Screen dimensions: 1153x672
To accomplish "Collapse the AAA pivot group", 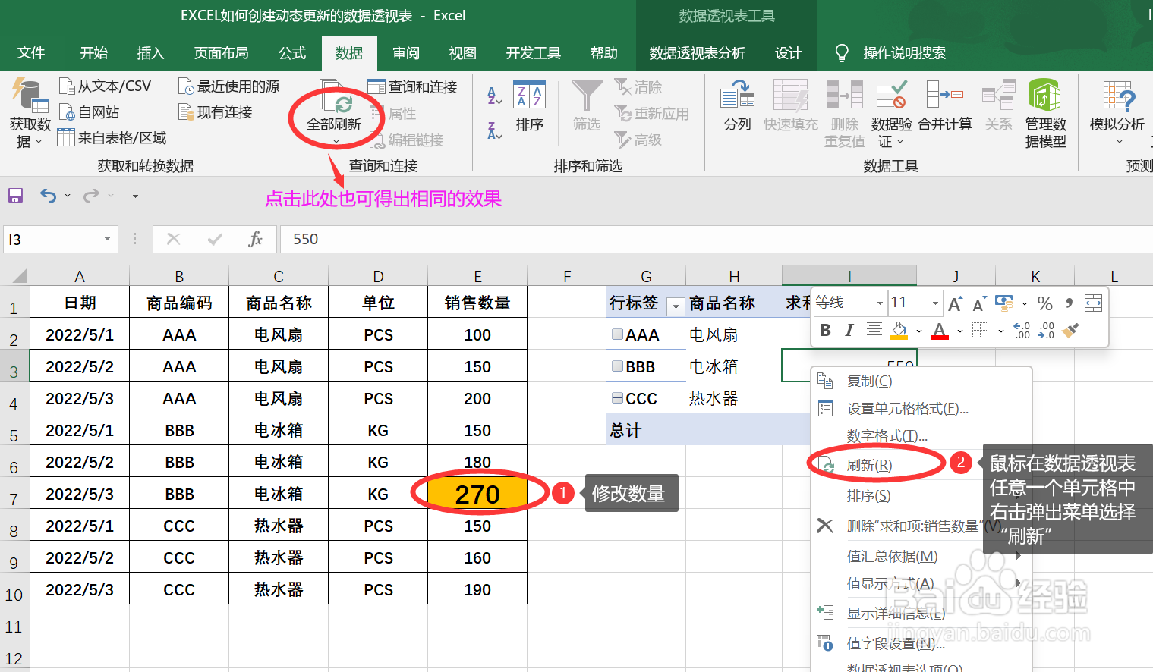I will point(617,334).
